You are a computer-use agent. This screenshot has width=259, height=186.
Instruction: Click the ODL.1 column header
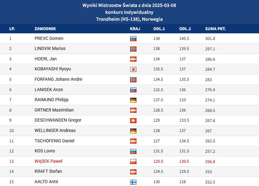159,29
